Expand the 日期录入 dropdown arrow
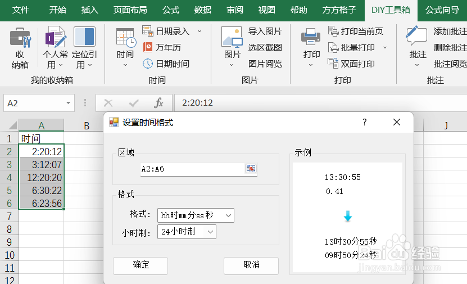The height and width of the screenshot is (284, 467). coord(200,31)
